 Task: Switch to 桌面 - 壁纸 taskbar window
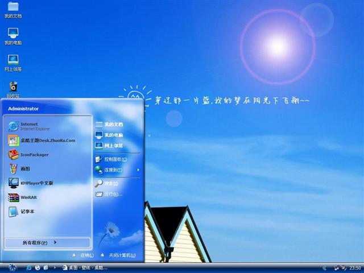(x=85, y=268)
